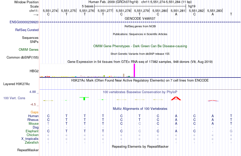Click the hg19 label beside scale bar
This screenshot has height=156, width=241.
tap(192, 6)
